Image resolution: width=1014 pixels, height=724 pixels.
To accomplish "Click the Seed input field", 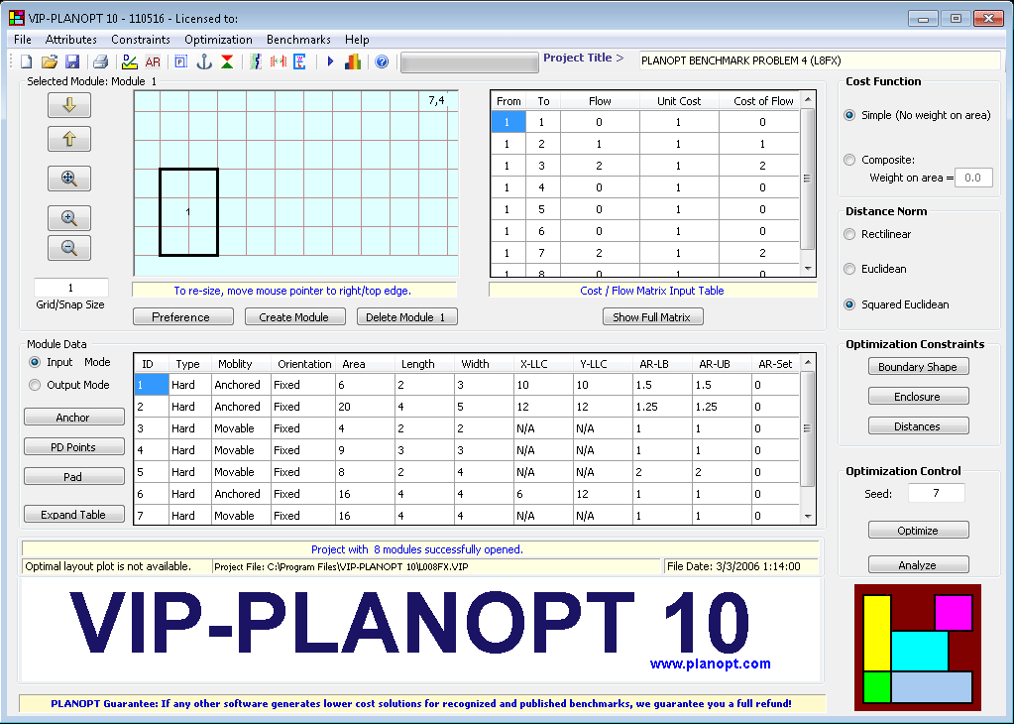I will (x=936, y=494).
